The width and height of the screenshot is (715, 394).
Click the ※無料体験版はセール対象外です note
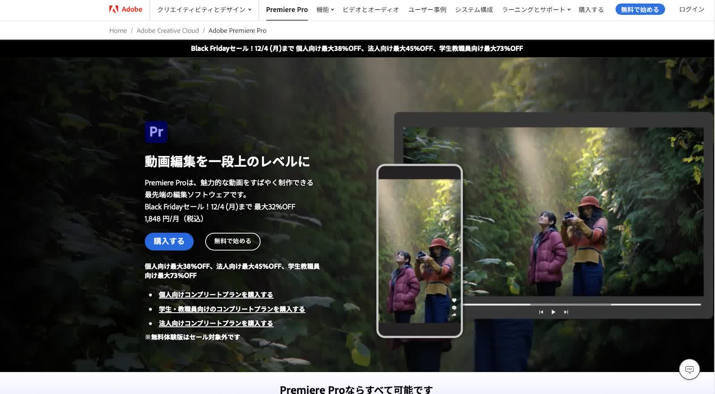[192, 337]
